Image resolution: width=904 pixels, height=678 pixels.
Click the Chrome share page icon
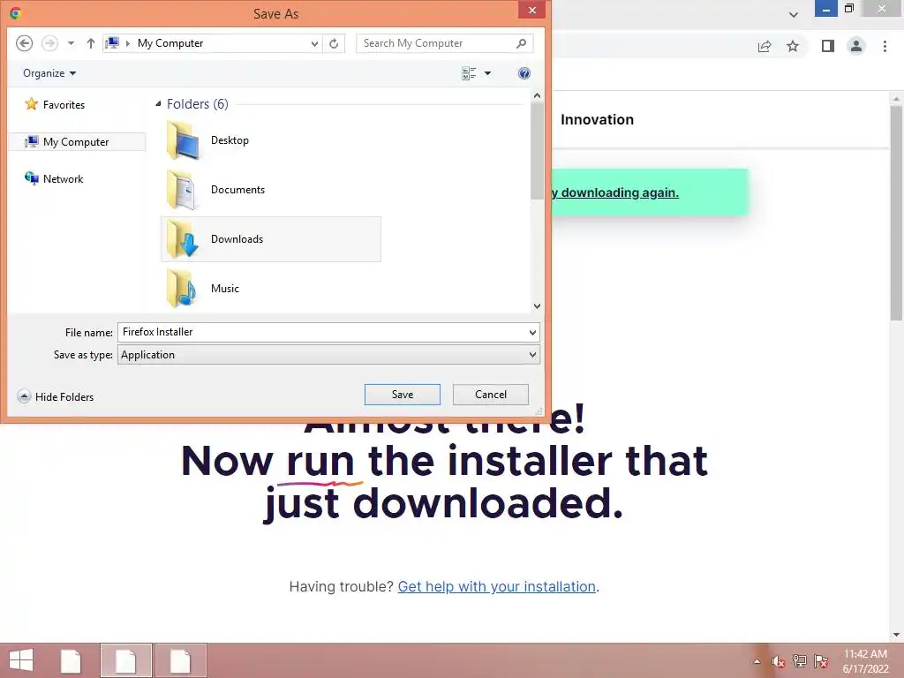pyautogui.click(x=765, y=46)
